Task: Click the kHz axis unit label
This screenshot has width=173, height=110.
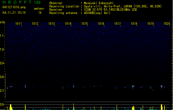Action: pyautogui.click(x=2, y=22)
